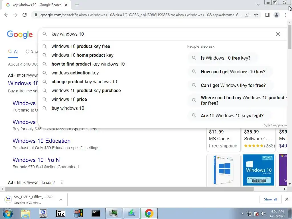The width and height of the screenshot is (292, 219).
Task: Open the Action Center flag icon
Action: pyautogui.click(x=256, y=214)
